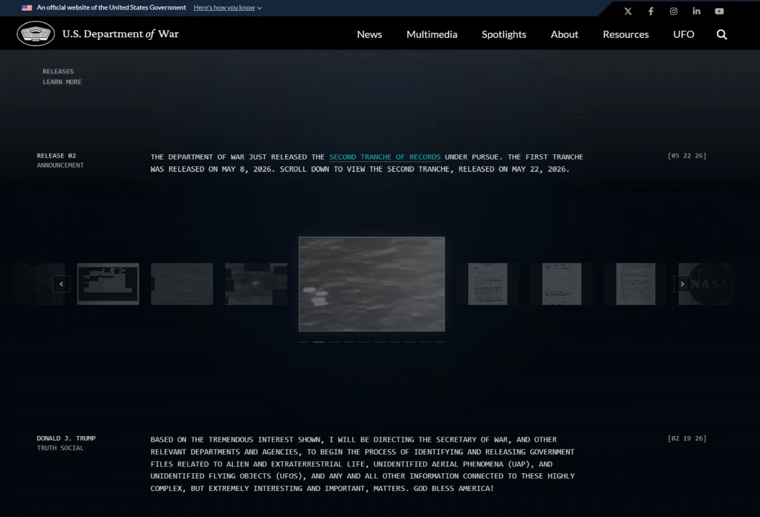Open the UFO nav item
Screen dimensions: 760x517
tap(683, 34)
